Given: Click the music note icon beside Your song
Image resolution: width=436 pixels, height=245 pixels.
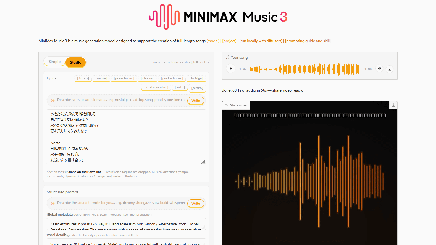Looking at the screenshot, I should tap(228, 57).
